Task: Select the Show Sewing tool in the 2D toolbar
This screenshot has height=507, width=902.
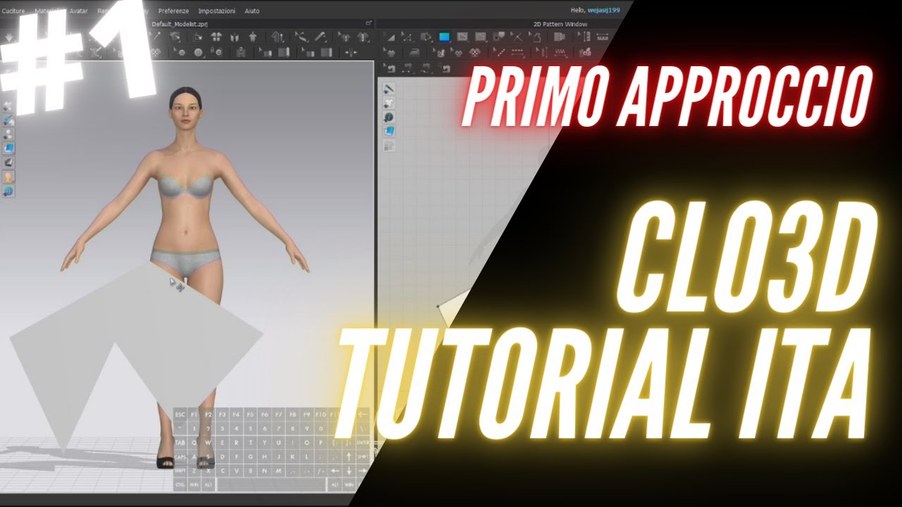Action: tap(445, 68)
